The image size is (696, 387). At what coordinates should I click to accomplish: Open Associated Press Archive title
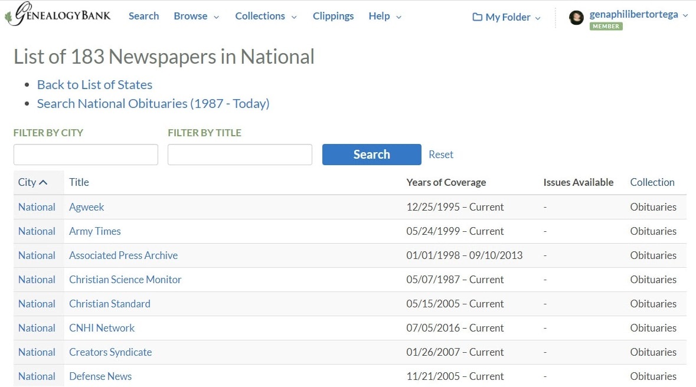(123, 255)
